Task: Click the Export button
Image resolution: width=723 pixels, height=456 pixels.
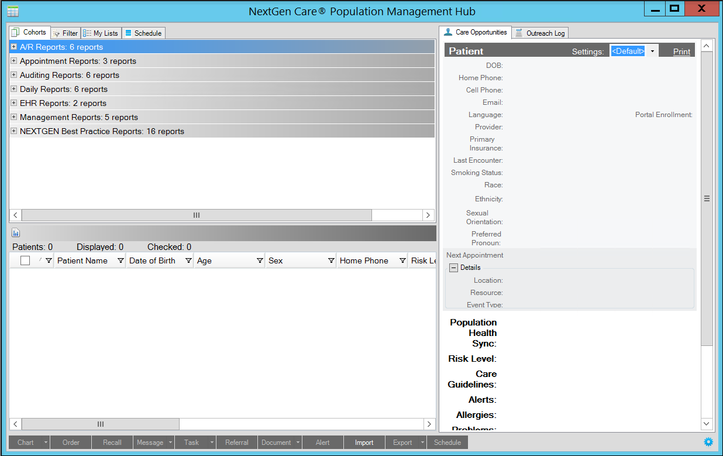Action: pos(402,443)
